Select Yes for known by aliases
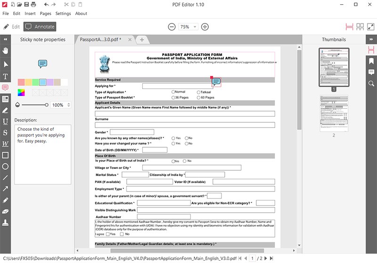 click(173, 138)
